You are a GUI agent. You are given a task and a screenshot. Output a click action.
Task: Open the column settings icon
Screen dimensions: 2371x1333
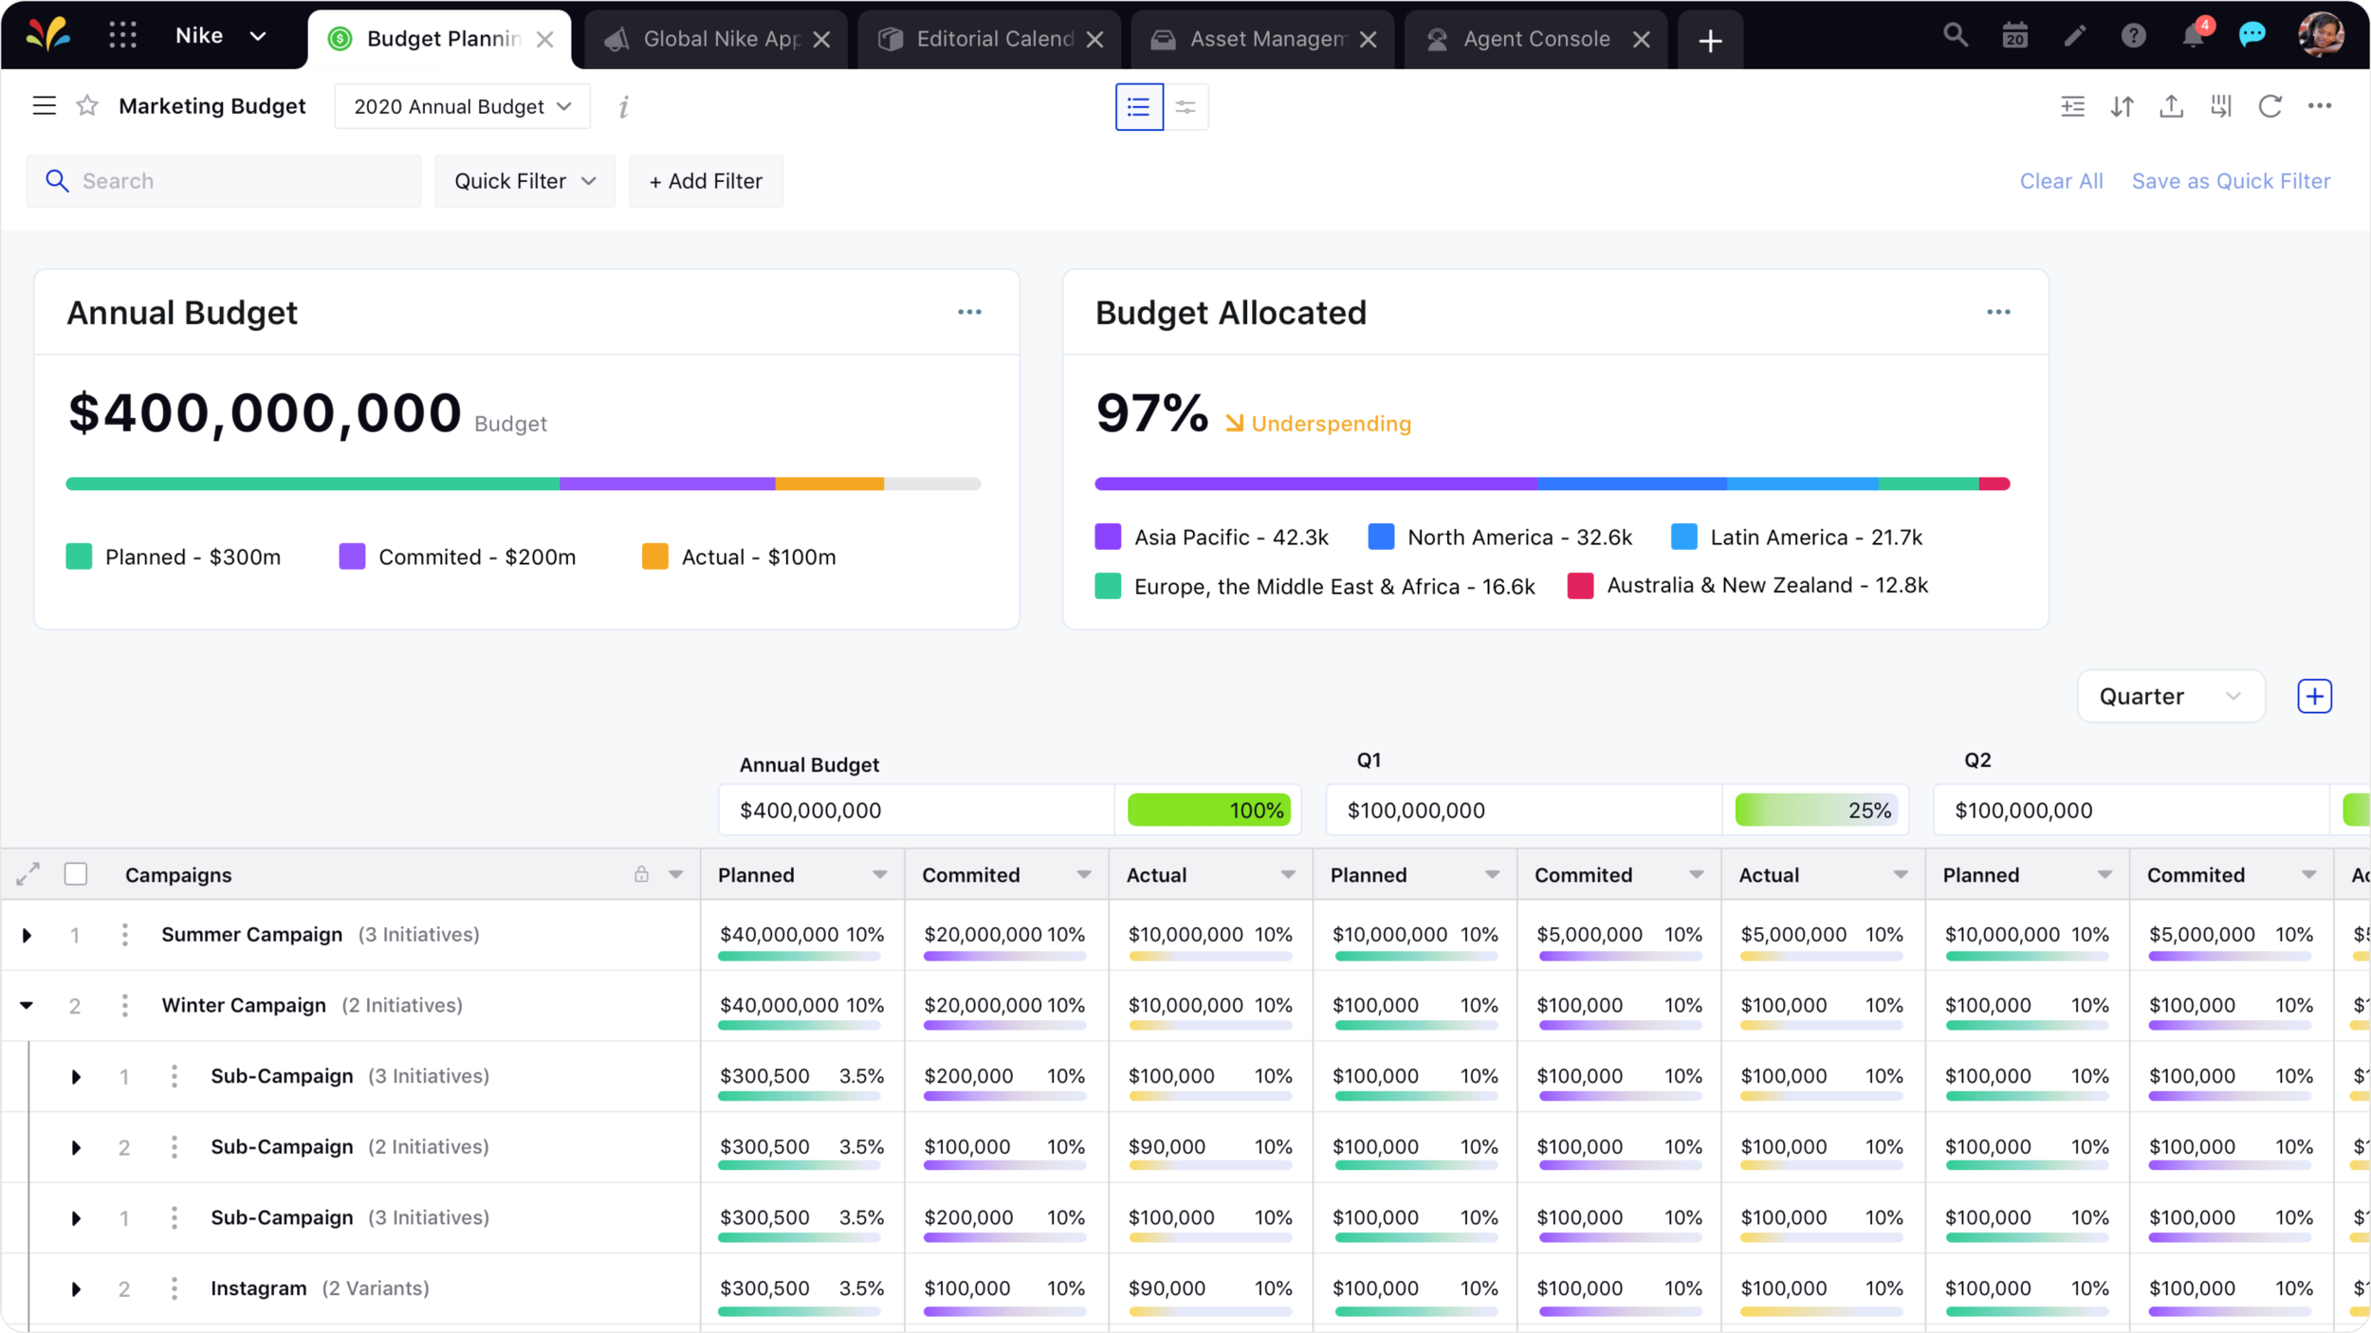point(2220,106)
